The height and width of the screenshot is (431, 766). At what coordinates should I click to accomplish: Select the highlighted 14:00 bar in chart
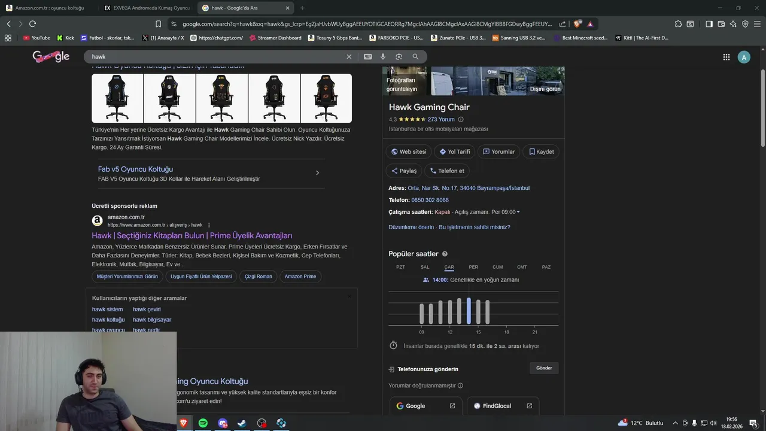click(x=469, y=311)
